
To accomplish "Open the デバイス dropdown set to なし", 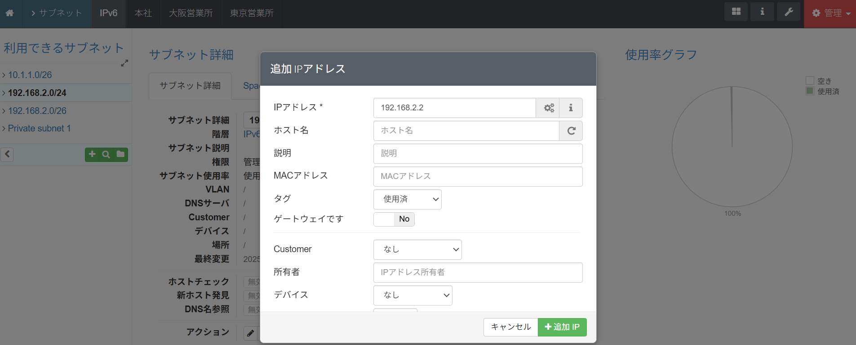I will [x=413, y=295].
